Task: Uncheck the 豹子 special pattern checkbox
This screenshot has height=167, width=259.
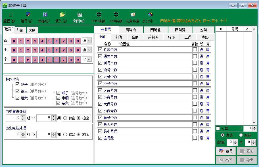Action: pyautogui.click(x=18, y=84)
